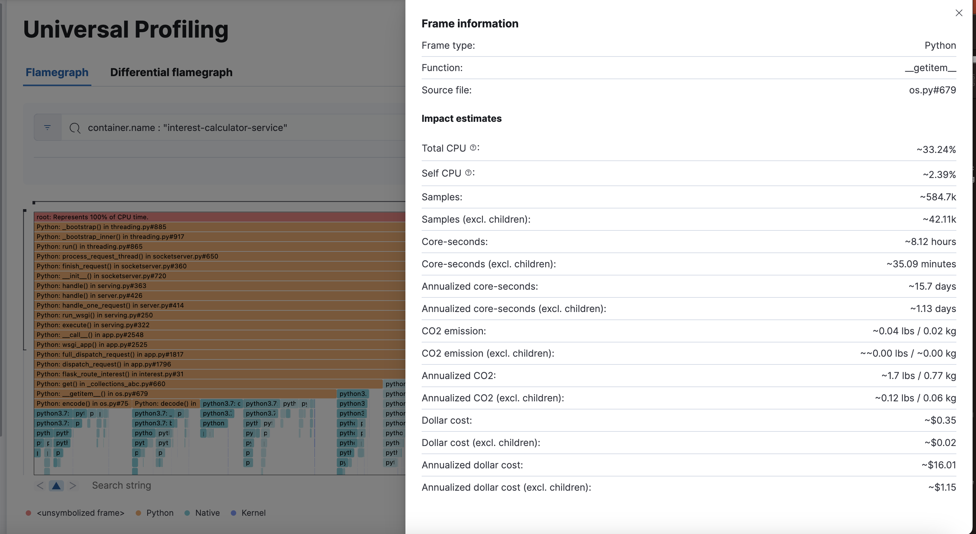Screen dimensions: 976x534
Task: Toggle the Python frames legend entry
Action: (x=160, y=513)
